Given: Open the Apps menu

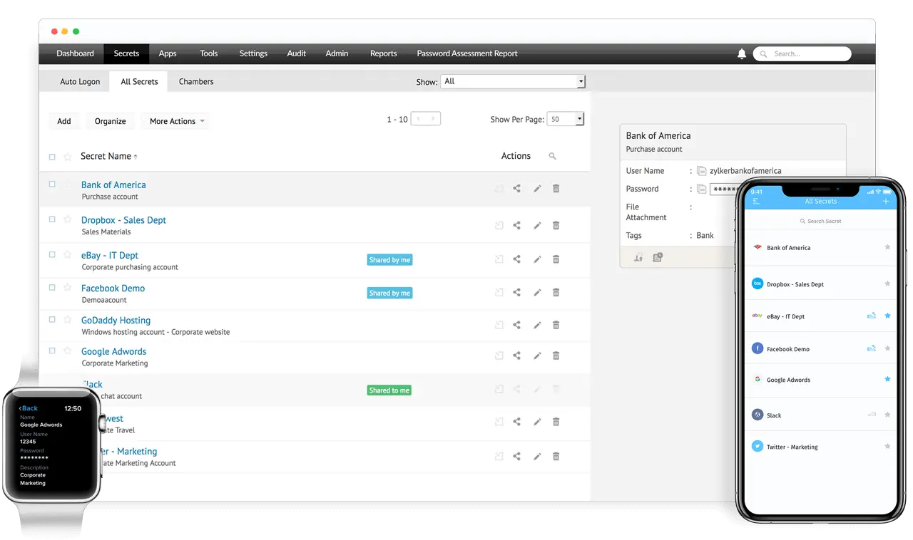Looking at the screenshot, I should [x=168, y=53].
